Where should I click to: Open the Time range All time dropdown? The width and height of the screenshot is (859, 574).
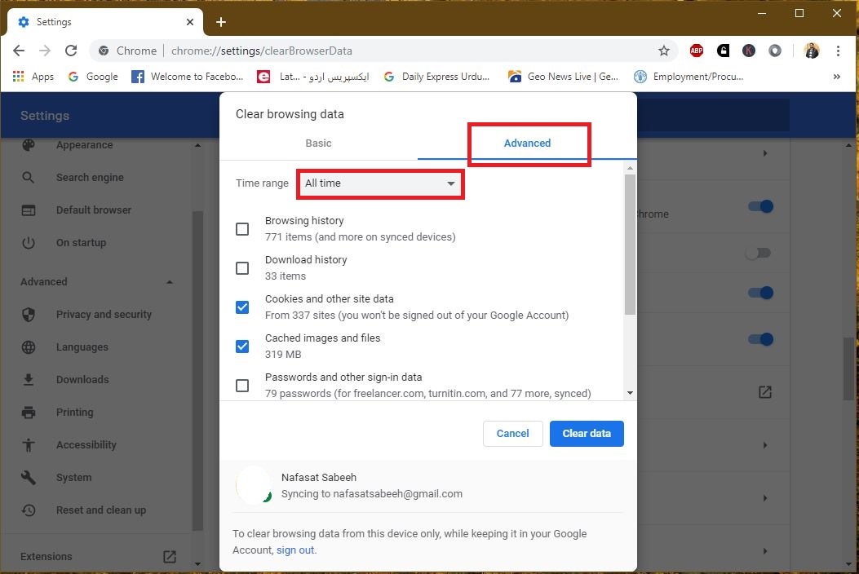pyautogui.click(x=380, y=183)
